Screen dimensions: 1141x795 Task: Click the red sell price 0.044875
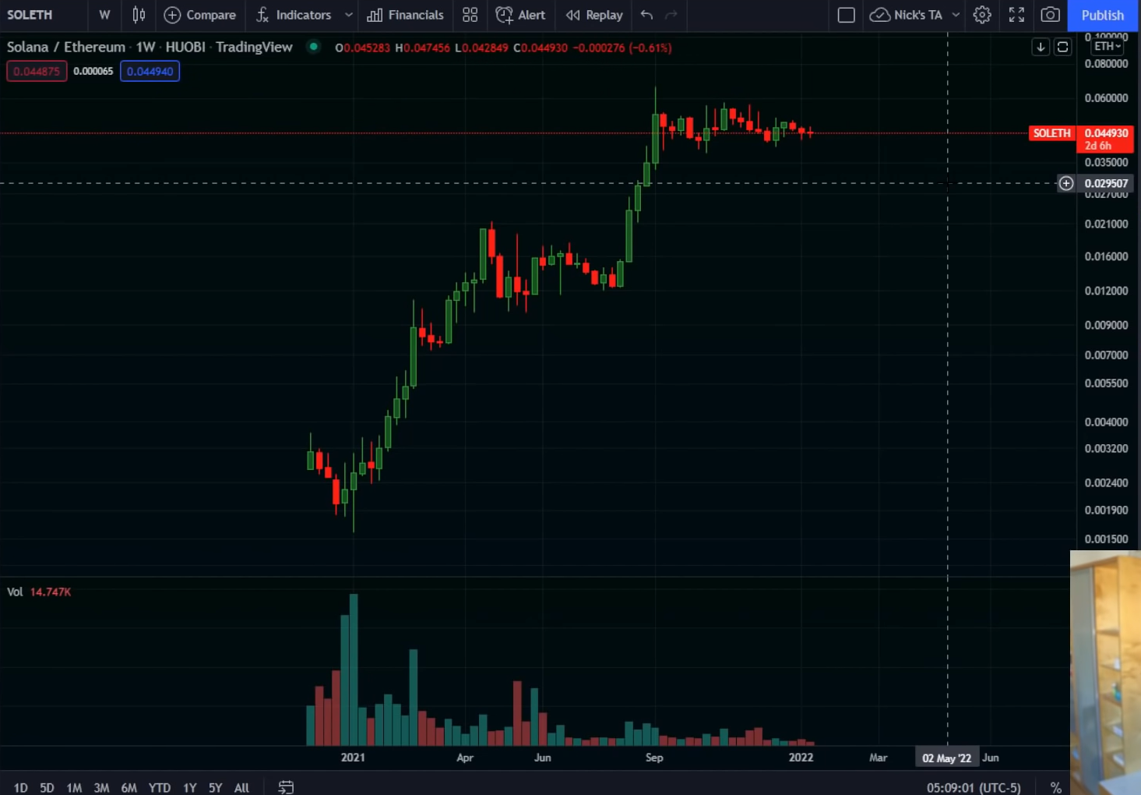(37, 71)
